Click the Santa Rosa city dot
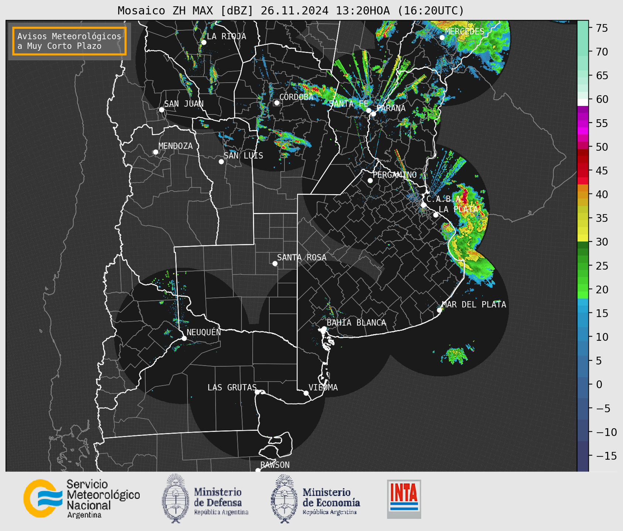Image resolution: width=623 pixels, height=531 pixels. click(275, 263)
